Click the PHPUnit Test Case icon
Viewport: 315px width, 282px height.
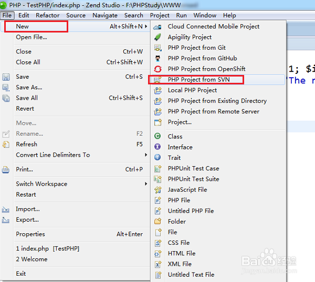(x=157, y=168)
